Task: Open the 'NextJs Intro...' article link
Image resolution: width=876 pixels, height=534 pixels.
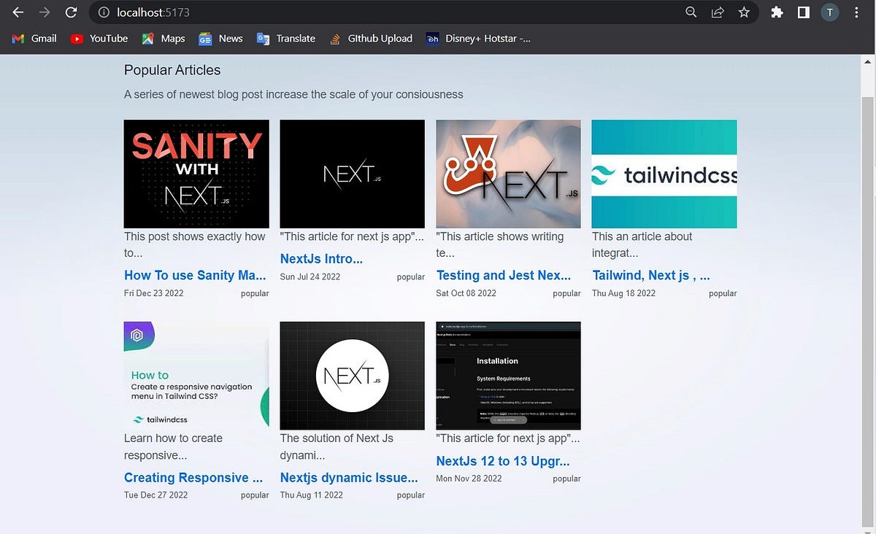Action: pyautogui.click(x=321, y=258)
